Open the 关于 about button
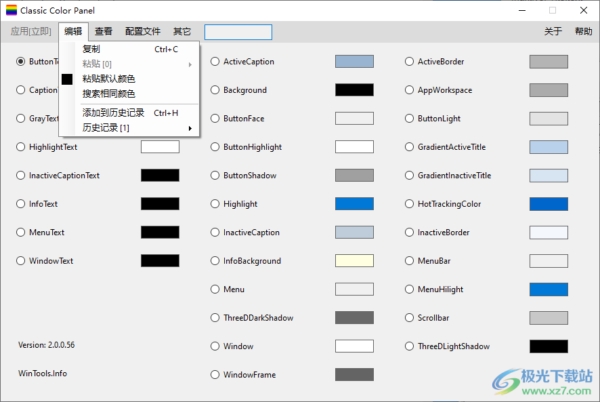The height and width of the screenshot is (402, 600). (x=553, y=31)
